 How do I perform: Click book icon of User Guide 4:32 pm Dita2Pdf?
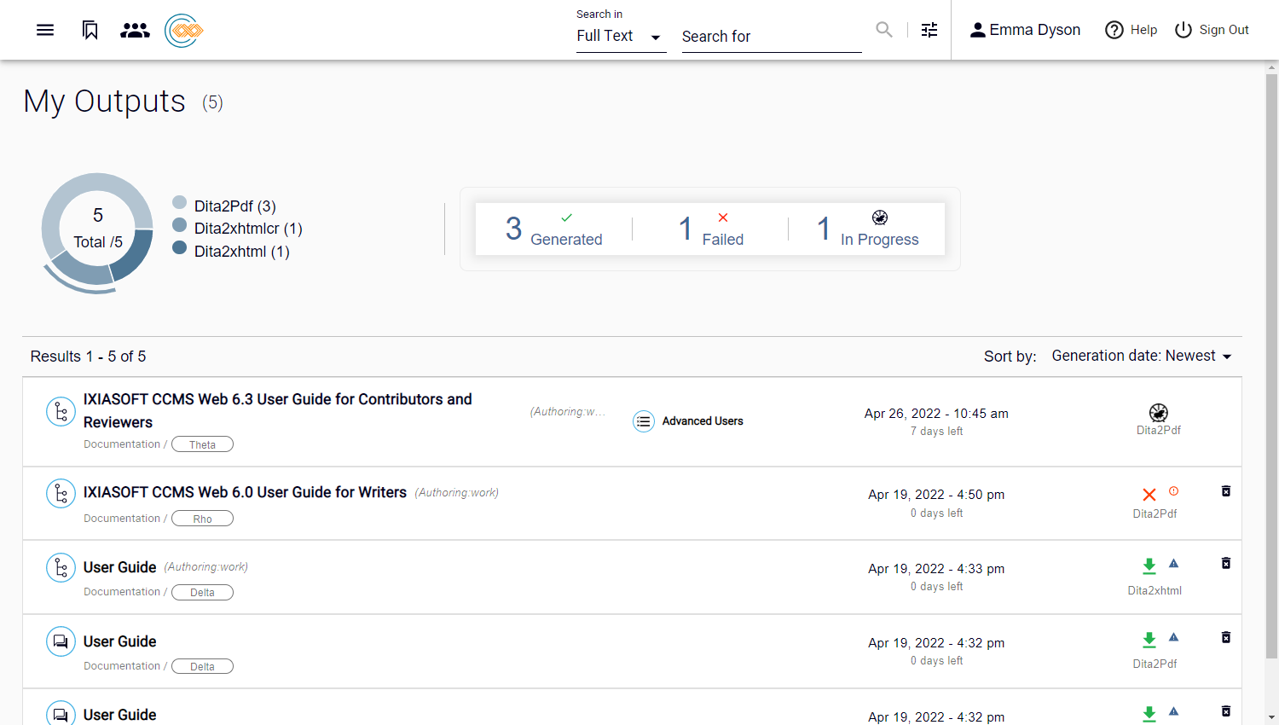(61, 641)
